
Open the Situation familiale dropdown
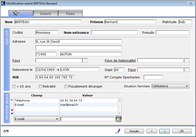tap(170, 86)
